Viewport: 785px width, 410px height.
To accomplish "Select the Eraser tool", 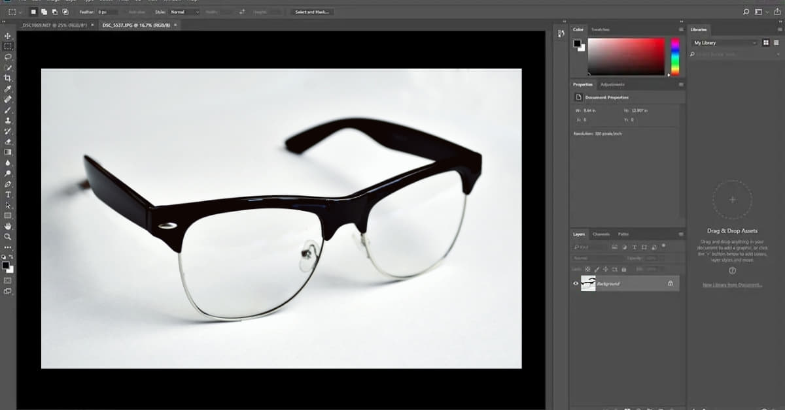I will (8, 141).
